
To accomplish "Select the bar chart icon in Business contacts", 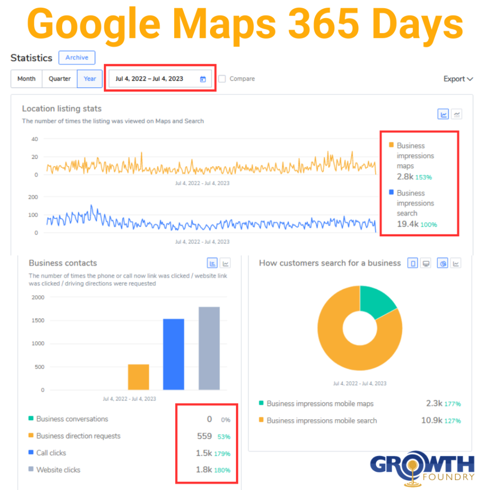I will [x=212, y=263].
